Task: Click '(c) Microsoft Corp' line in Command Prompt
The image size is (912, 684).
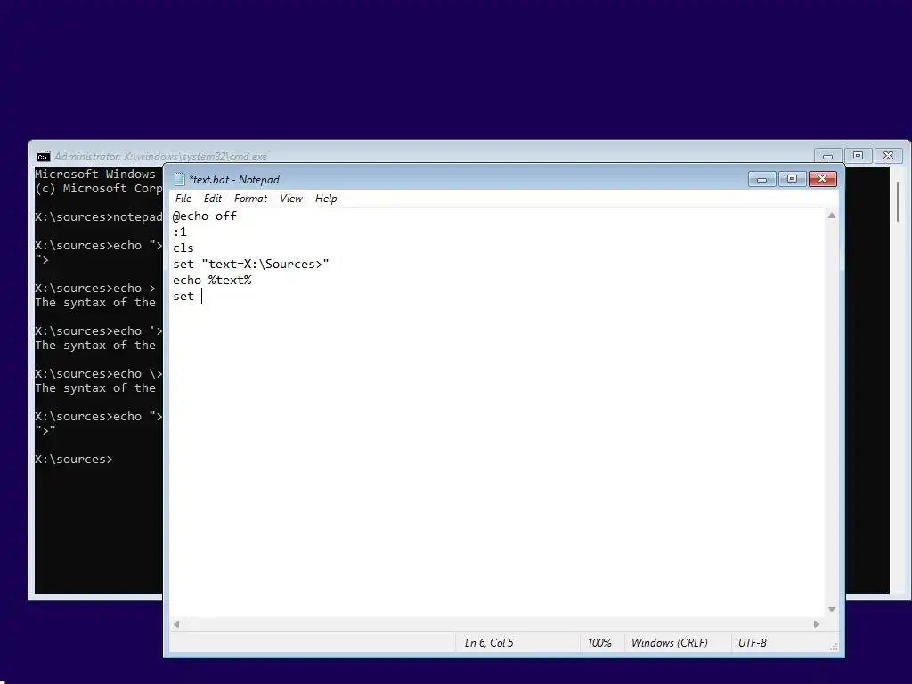Action: click(x=98, y=189)
